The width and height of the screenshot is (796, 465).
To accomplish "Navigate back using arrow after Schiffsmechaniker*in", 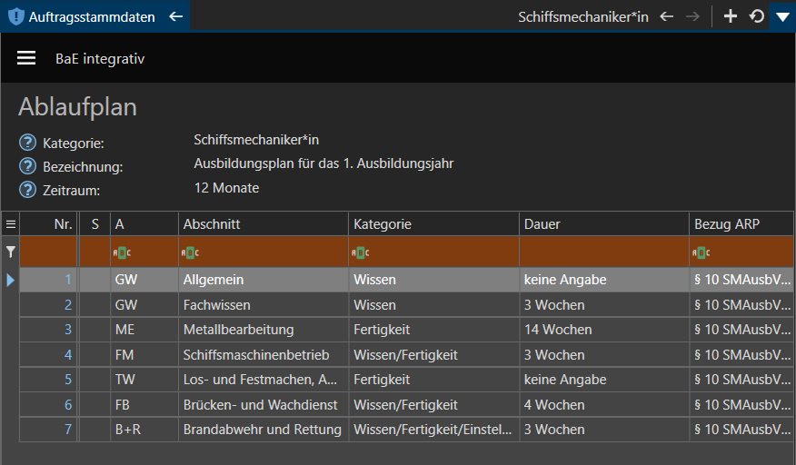I will click(667, 16).
